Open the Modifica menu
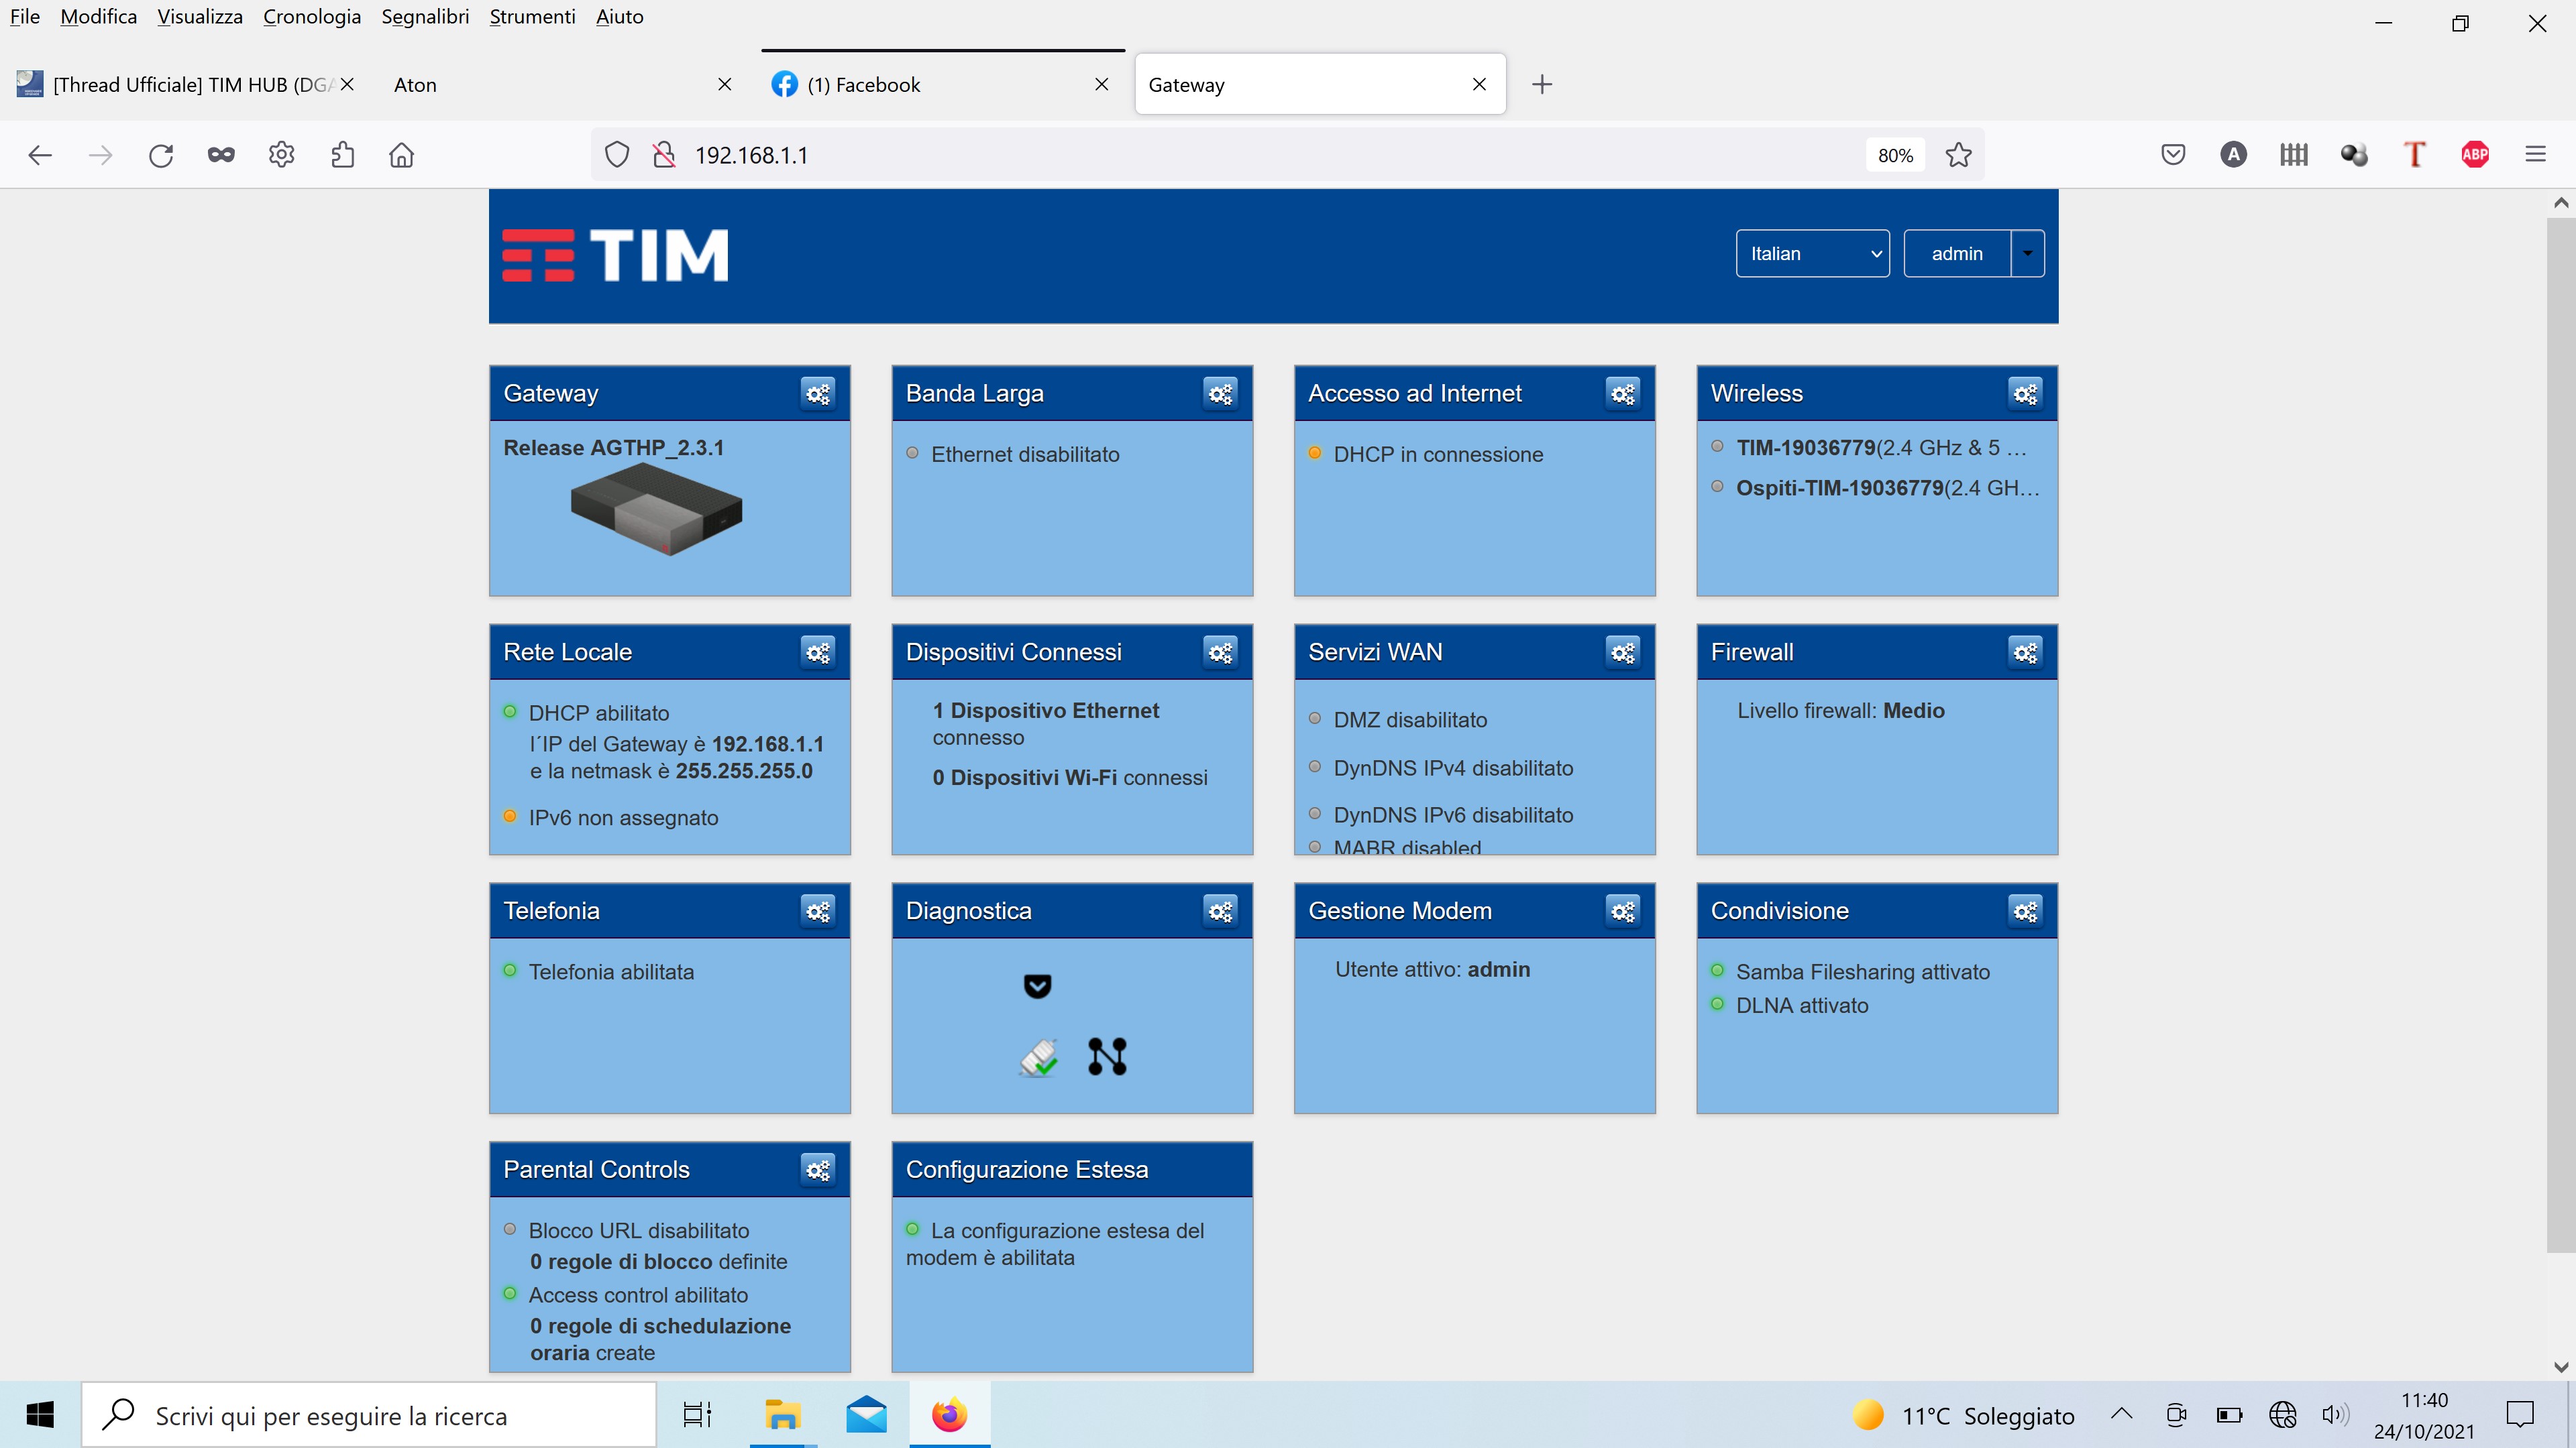Image resolution: width=2576 pixels, height=1448 pixels. 98,17
